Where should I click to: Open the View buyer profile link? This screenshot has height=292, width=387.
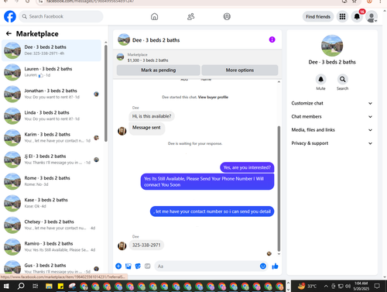(213, 97)
